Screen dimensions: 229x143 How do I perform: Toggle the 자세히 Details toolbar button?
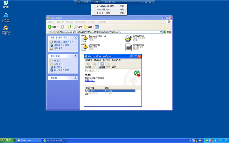pos(102,65)
